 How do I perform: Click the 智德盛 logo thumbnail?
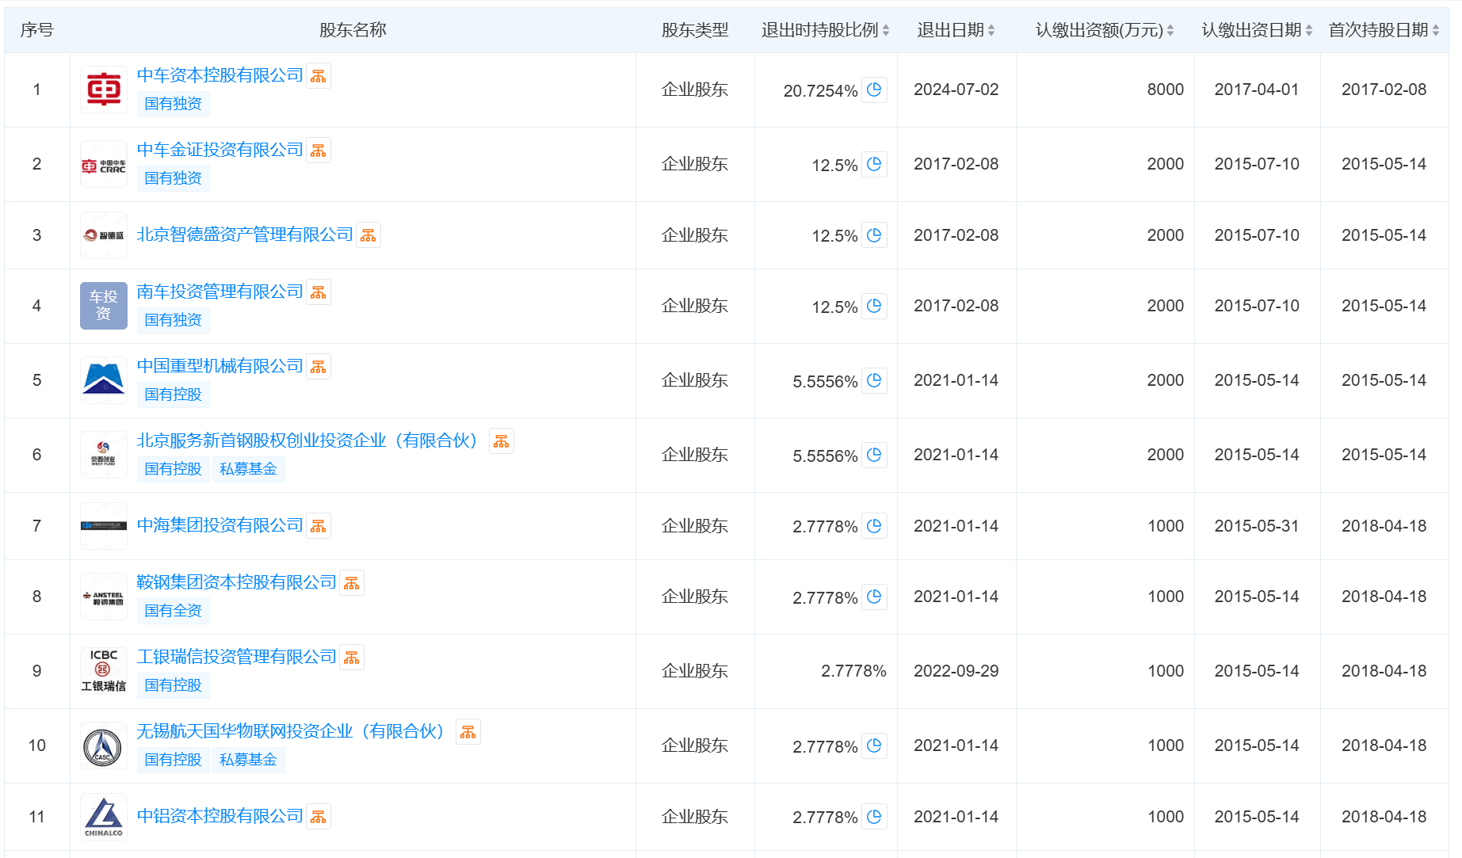pyautogui.click(x=104, y=235)
